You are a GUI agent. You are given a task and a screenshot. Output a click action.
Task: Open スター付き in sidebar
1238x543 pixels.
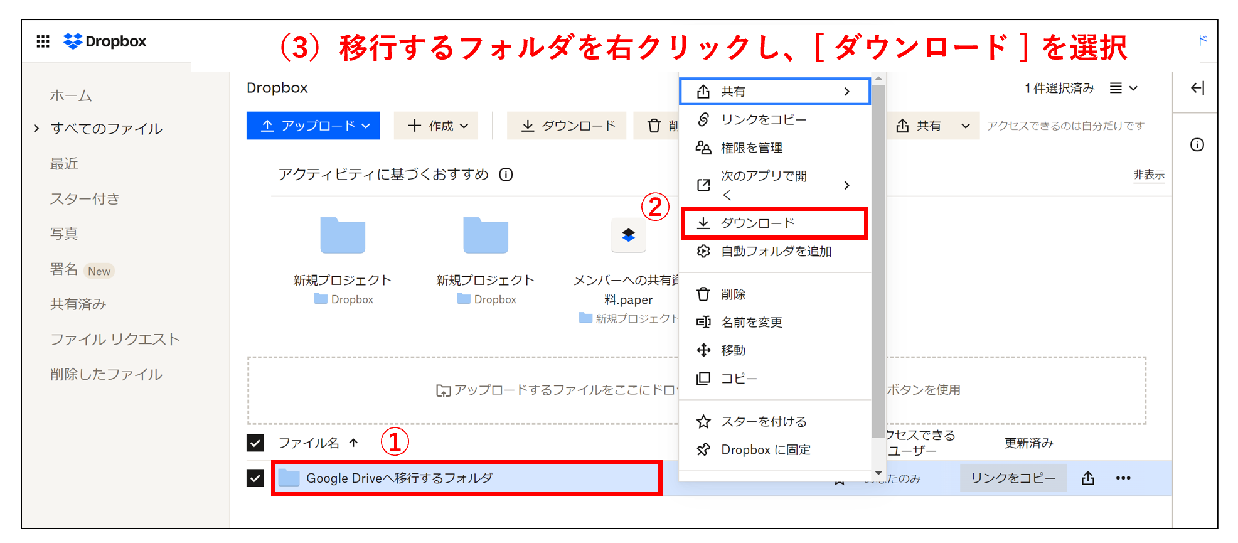[85, 198]
